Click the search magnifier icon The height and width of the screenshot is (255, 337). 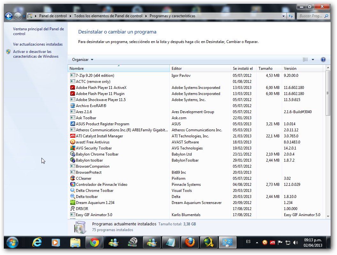pyautogui.click(x=326, y=16)
